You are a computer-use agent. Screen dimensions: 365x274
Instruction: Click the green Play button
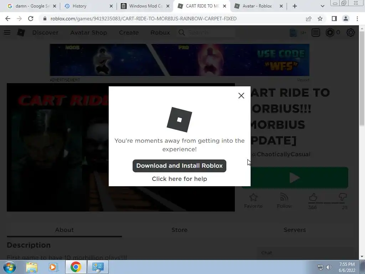[x=299, y=178]
